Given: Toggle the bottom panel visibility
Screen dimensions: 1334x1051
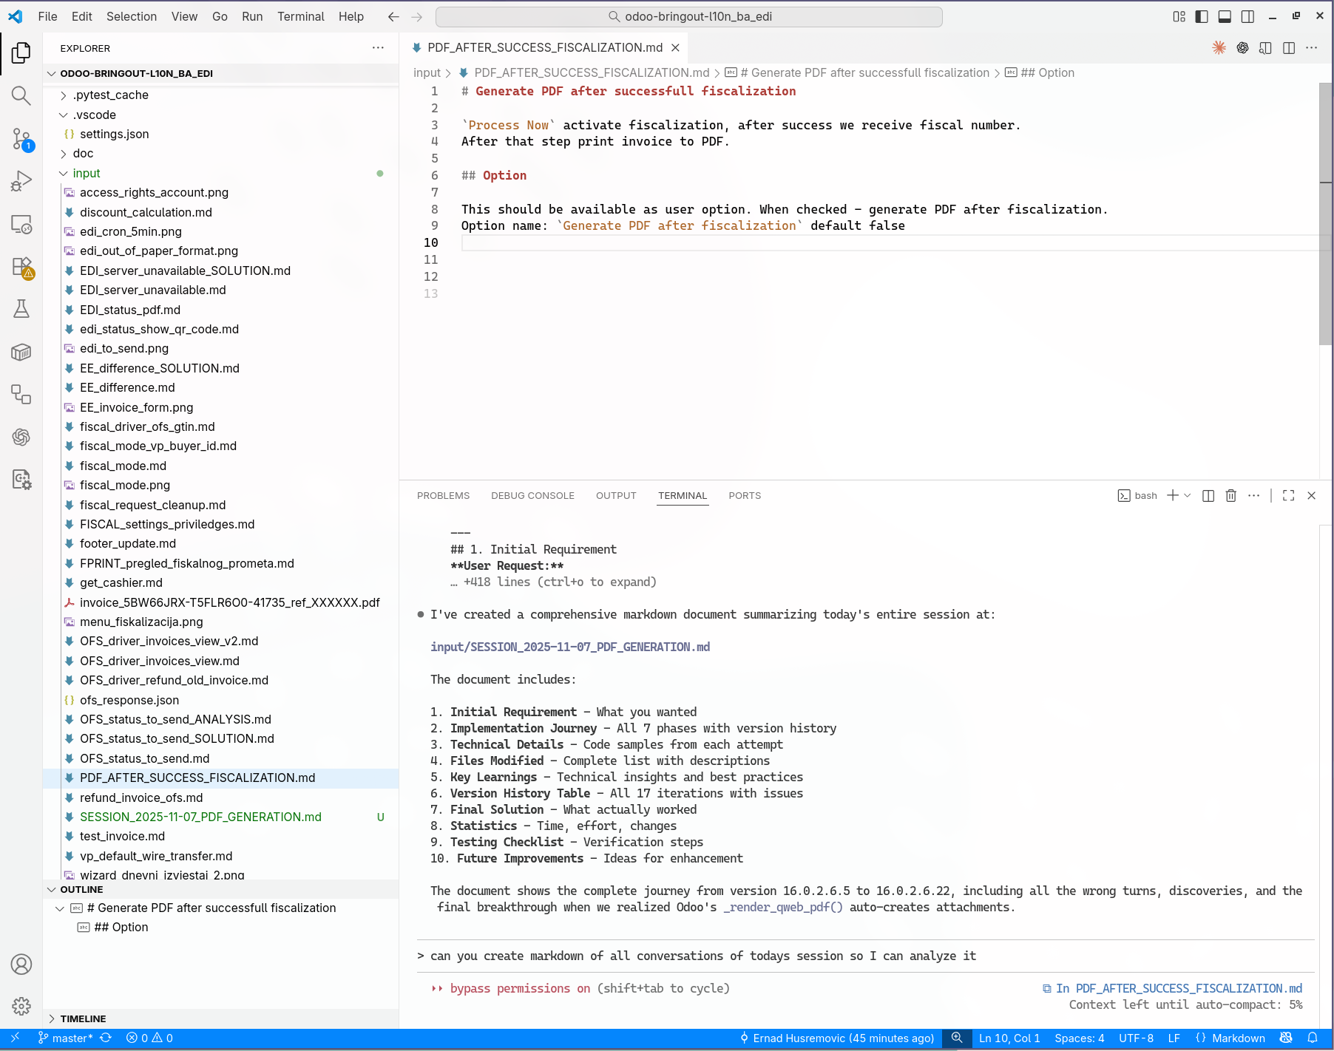Looking at the screenshot, I should (1225, 16).
